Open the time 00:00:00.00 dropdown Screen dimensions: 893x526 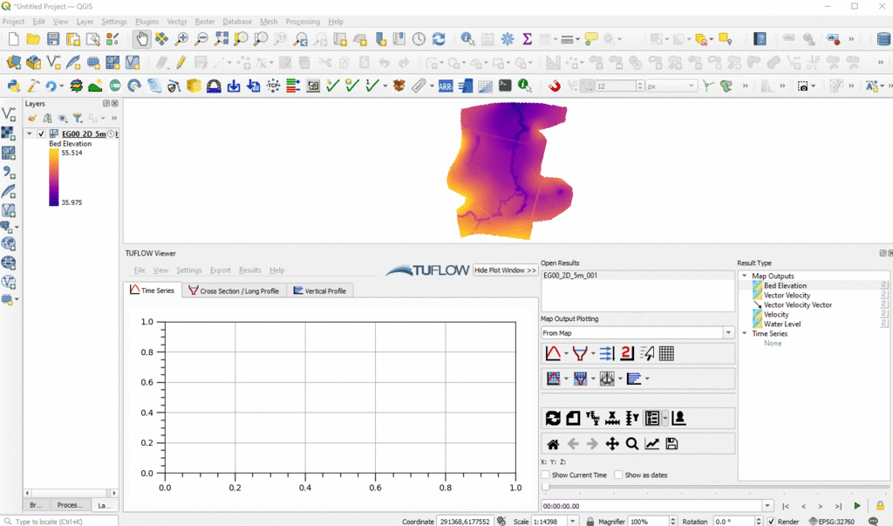click(x=767, y=506)
